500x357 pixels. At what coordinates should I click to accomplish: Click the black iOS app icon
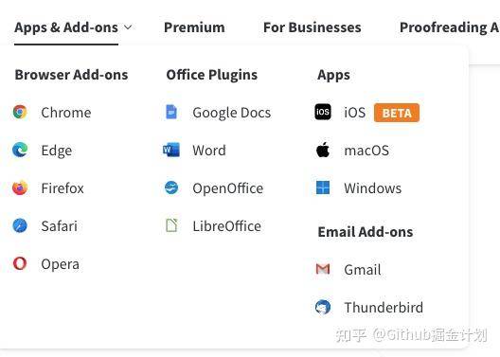(x=323, y=112)
